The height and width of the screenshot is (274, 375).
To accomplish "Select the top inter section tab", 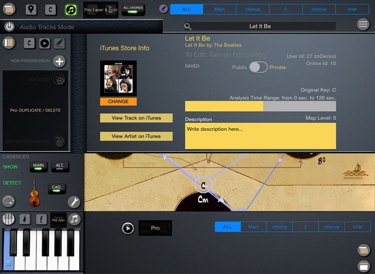I will tap(352, 9).
